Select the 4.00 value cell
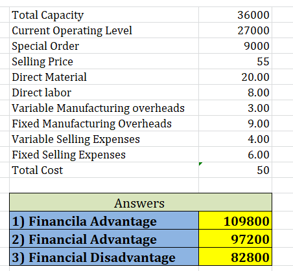Viewport: 293px width, 271px height. click(x=235, y=139)
